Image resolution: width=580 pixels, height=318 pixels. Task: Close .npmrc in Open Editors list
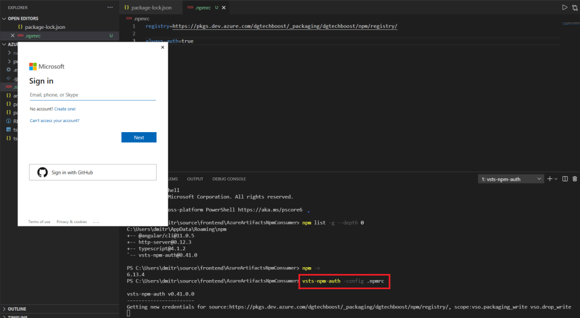12,36
